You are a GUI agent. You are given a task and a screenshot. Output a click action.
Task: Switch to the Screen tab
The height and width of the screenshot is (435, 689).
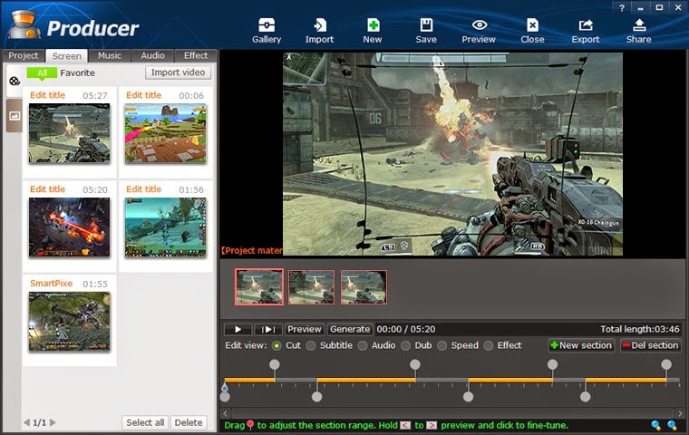click(x=67, y=56)
